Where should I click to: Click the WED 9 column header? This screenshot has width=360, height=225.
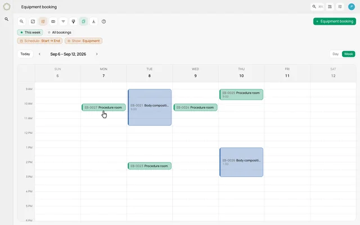coord(195,73)
